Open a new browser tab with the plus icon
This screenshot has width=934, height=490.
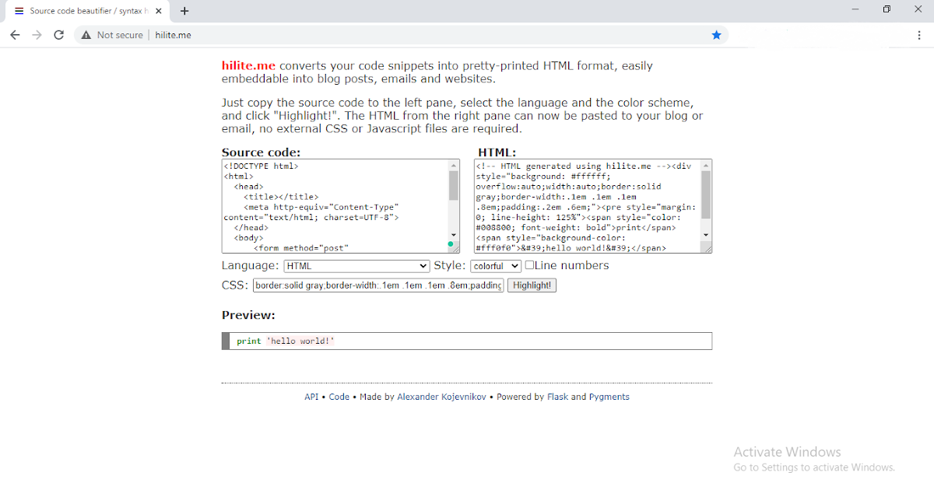(184, 11)
